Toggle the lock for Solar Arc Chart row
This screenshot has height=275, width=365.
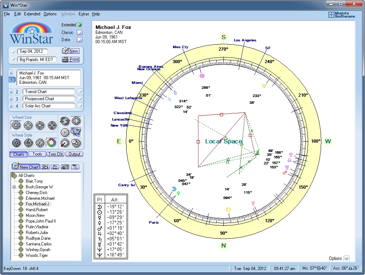pyautogui.click(x=11, y=106)
